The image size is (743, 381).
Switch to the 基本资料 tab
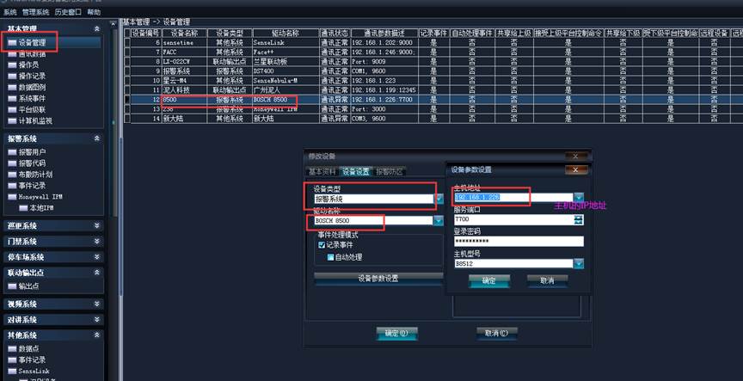(x=322, y=172)
